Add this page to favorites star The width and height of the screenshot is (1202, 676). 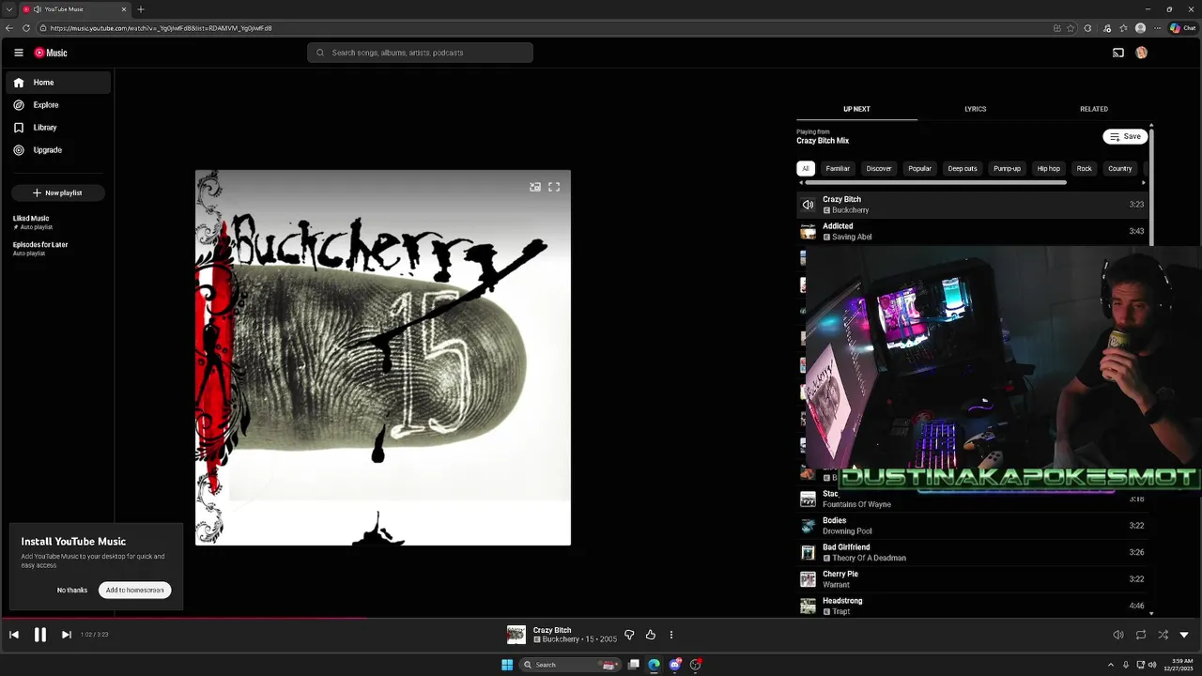coord(1071,28)
